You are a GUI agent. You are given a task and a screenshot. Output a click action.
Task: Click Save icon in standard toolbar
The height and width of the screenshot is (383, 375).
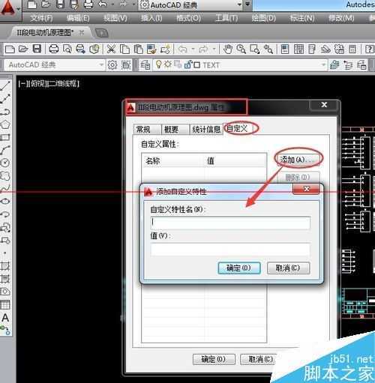37,49
